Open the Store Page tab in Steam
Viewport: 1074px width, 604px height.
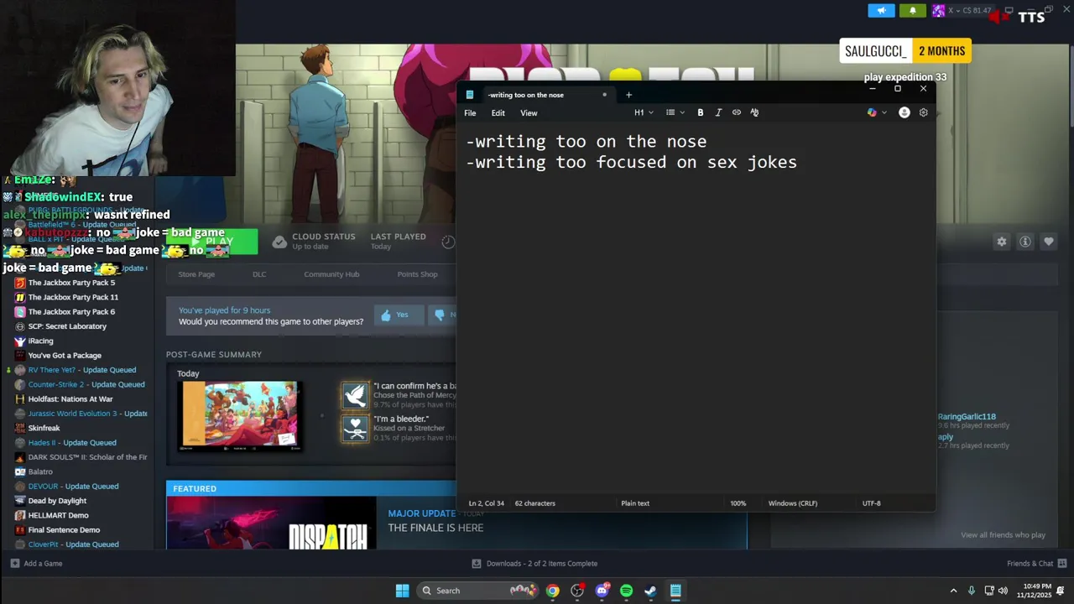[x=196, y=274]
